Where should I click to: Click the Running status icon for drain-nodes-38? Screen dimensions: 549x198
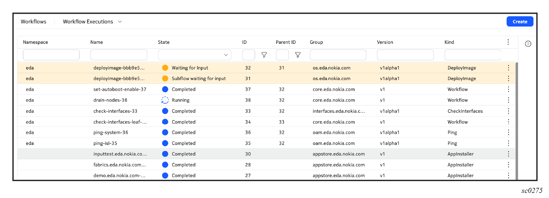[165, 100]
